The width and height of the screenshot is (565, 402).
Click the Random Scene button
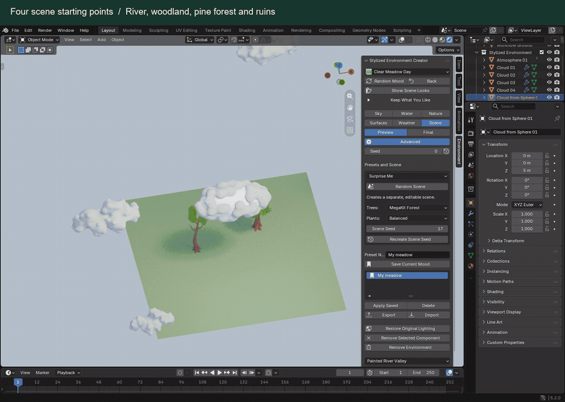click(x=407, y=187)
